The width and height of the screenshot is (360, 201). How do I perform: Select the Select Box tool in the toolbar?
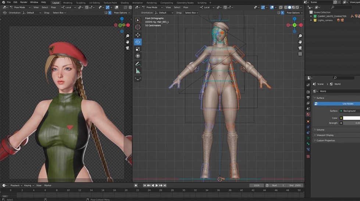point(138,20)
